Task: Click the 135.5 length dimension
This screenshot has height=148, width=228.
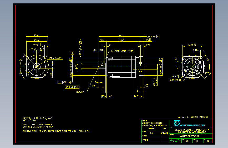Action: coord(122,40)
